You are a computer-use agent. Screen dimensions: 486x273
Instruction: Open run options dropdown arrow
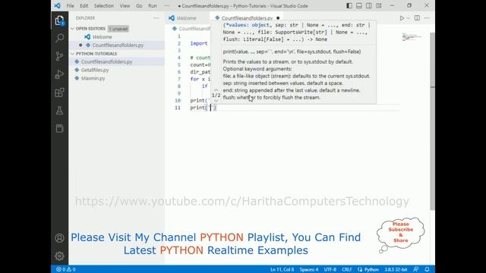[409, 18]
